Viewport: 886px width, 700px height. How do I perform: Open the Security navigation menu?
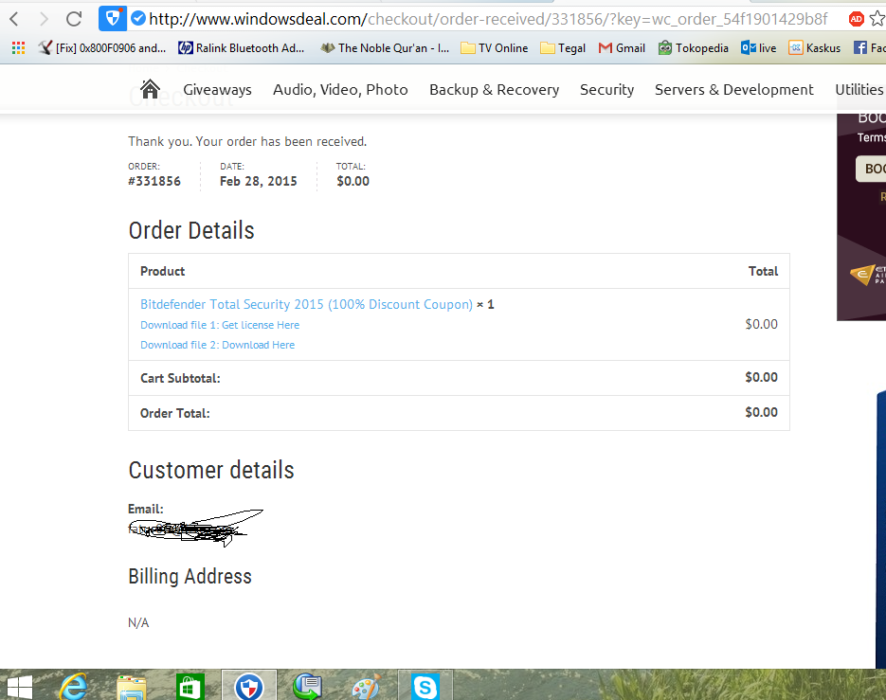606,90
